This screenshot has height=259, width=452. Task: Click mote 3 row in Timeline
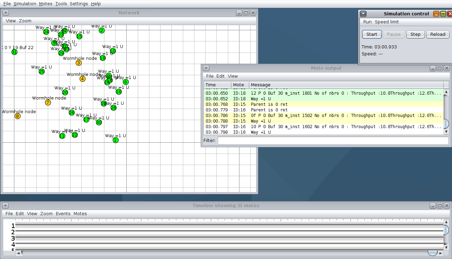pos(229,238)
